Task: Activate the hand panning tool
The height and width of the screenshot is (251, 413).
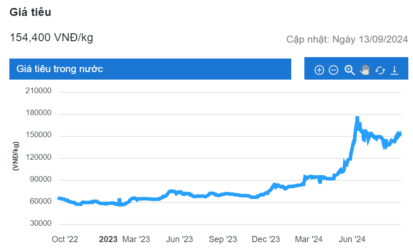Action: coord(364,70)
